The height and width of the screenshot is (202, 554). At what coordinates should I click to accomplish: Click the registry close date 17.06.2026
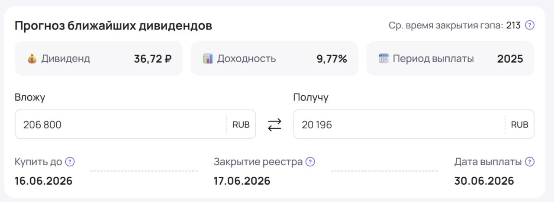coord(242,181)
